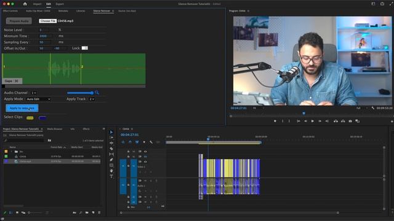Viewport: 394px width, 221px height.
Task: Click the Lift button
Action: (x=336, y=121)
